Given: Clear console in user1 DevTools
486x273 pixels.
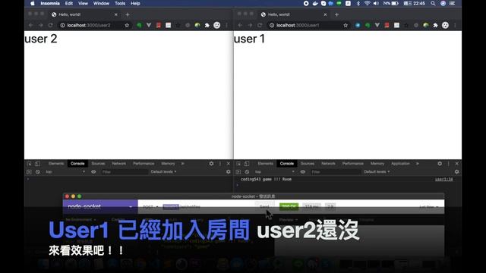Looking at the screenshot, I should pyautogui.click(x=247, y=172).
